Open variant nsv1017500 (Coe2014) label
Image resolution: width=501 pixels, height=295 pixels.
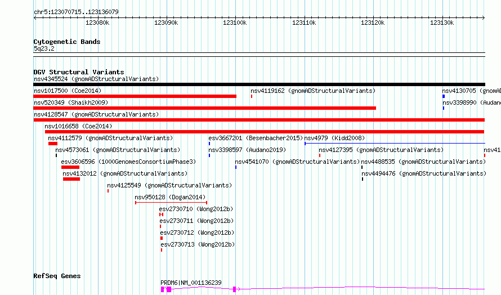coord(68,91)
